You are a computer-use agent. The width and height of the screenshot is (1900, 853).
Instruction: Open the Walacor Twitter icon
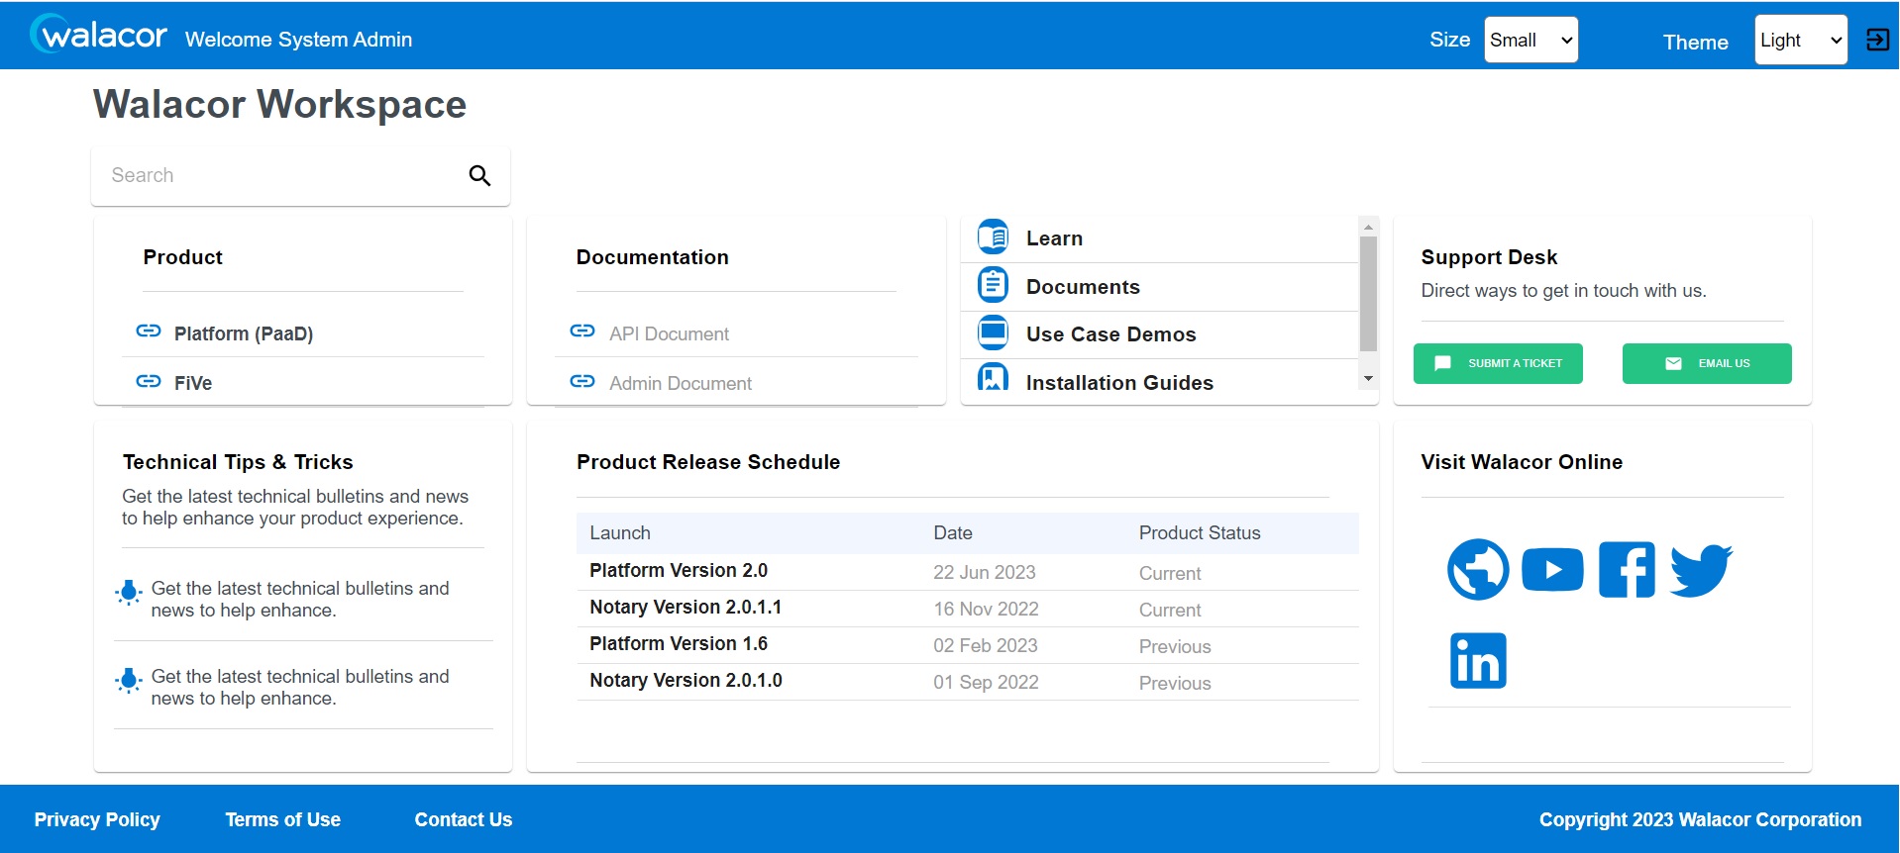point(1701,570)
